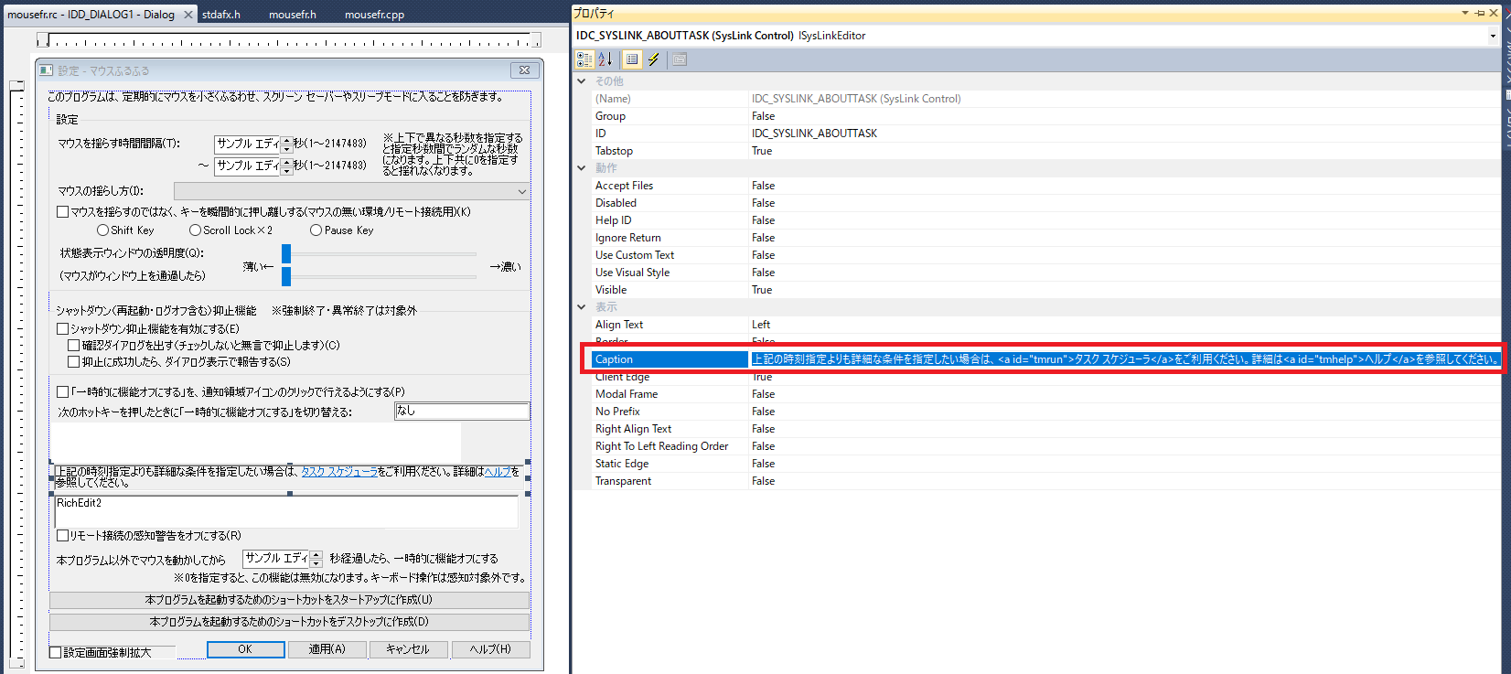Open the control selector dropdown in Properties
This screenshot has height=674, width=1511.
point(1493,36)
